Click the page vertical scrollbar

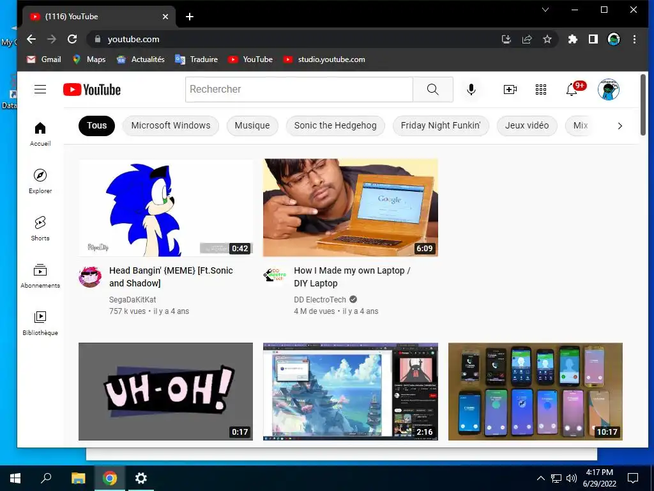643,105
